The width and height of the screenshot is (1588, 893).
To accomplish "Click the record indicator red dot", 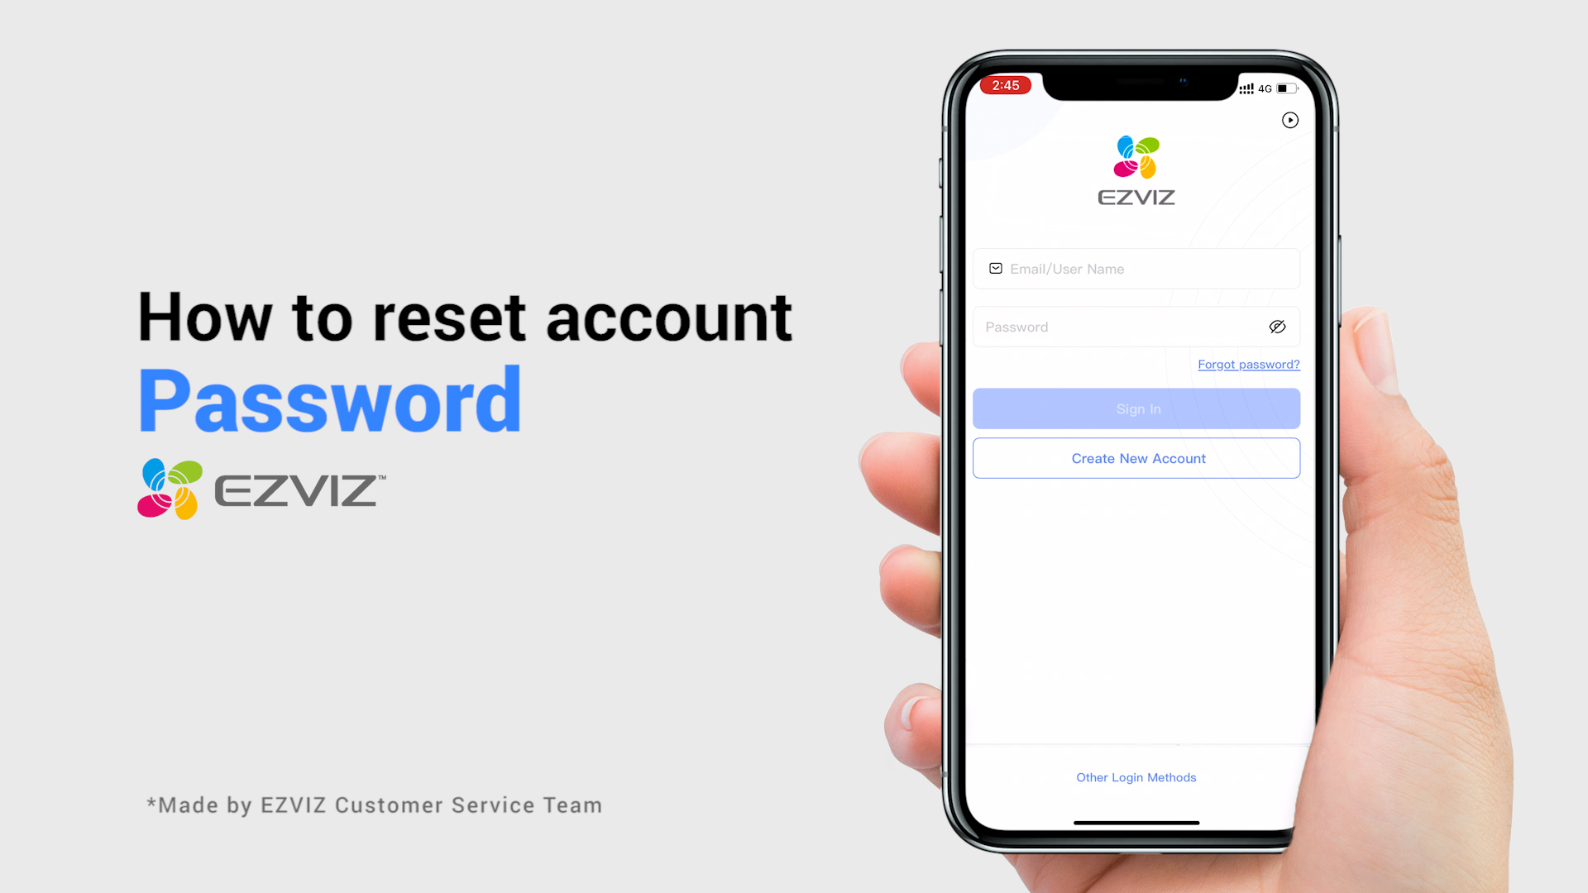I will click(1003, 85).
